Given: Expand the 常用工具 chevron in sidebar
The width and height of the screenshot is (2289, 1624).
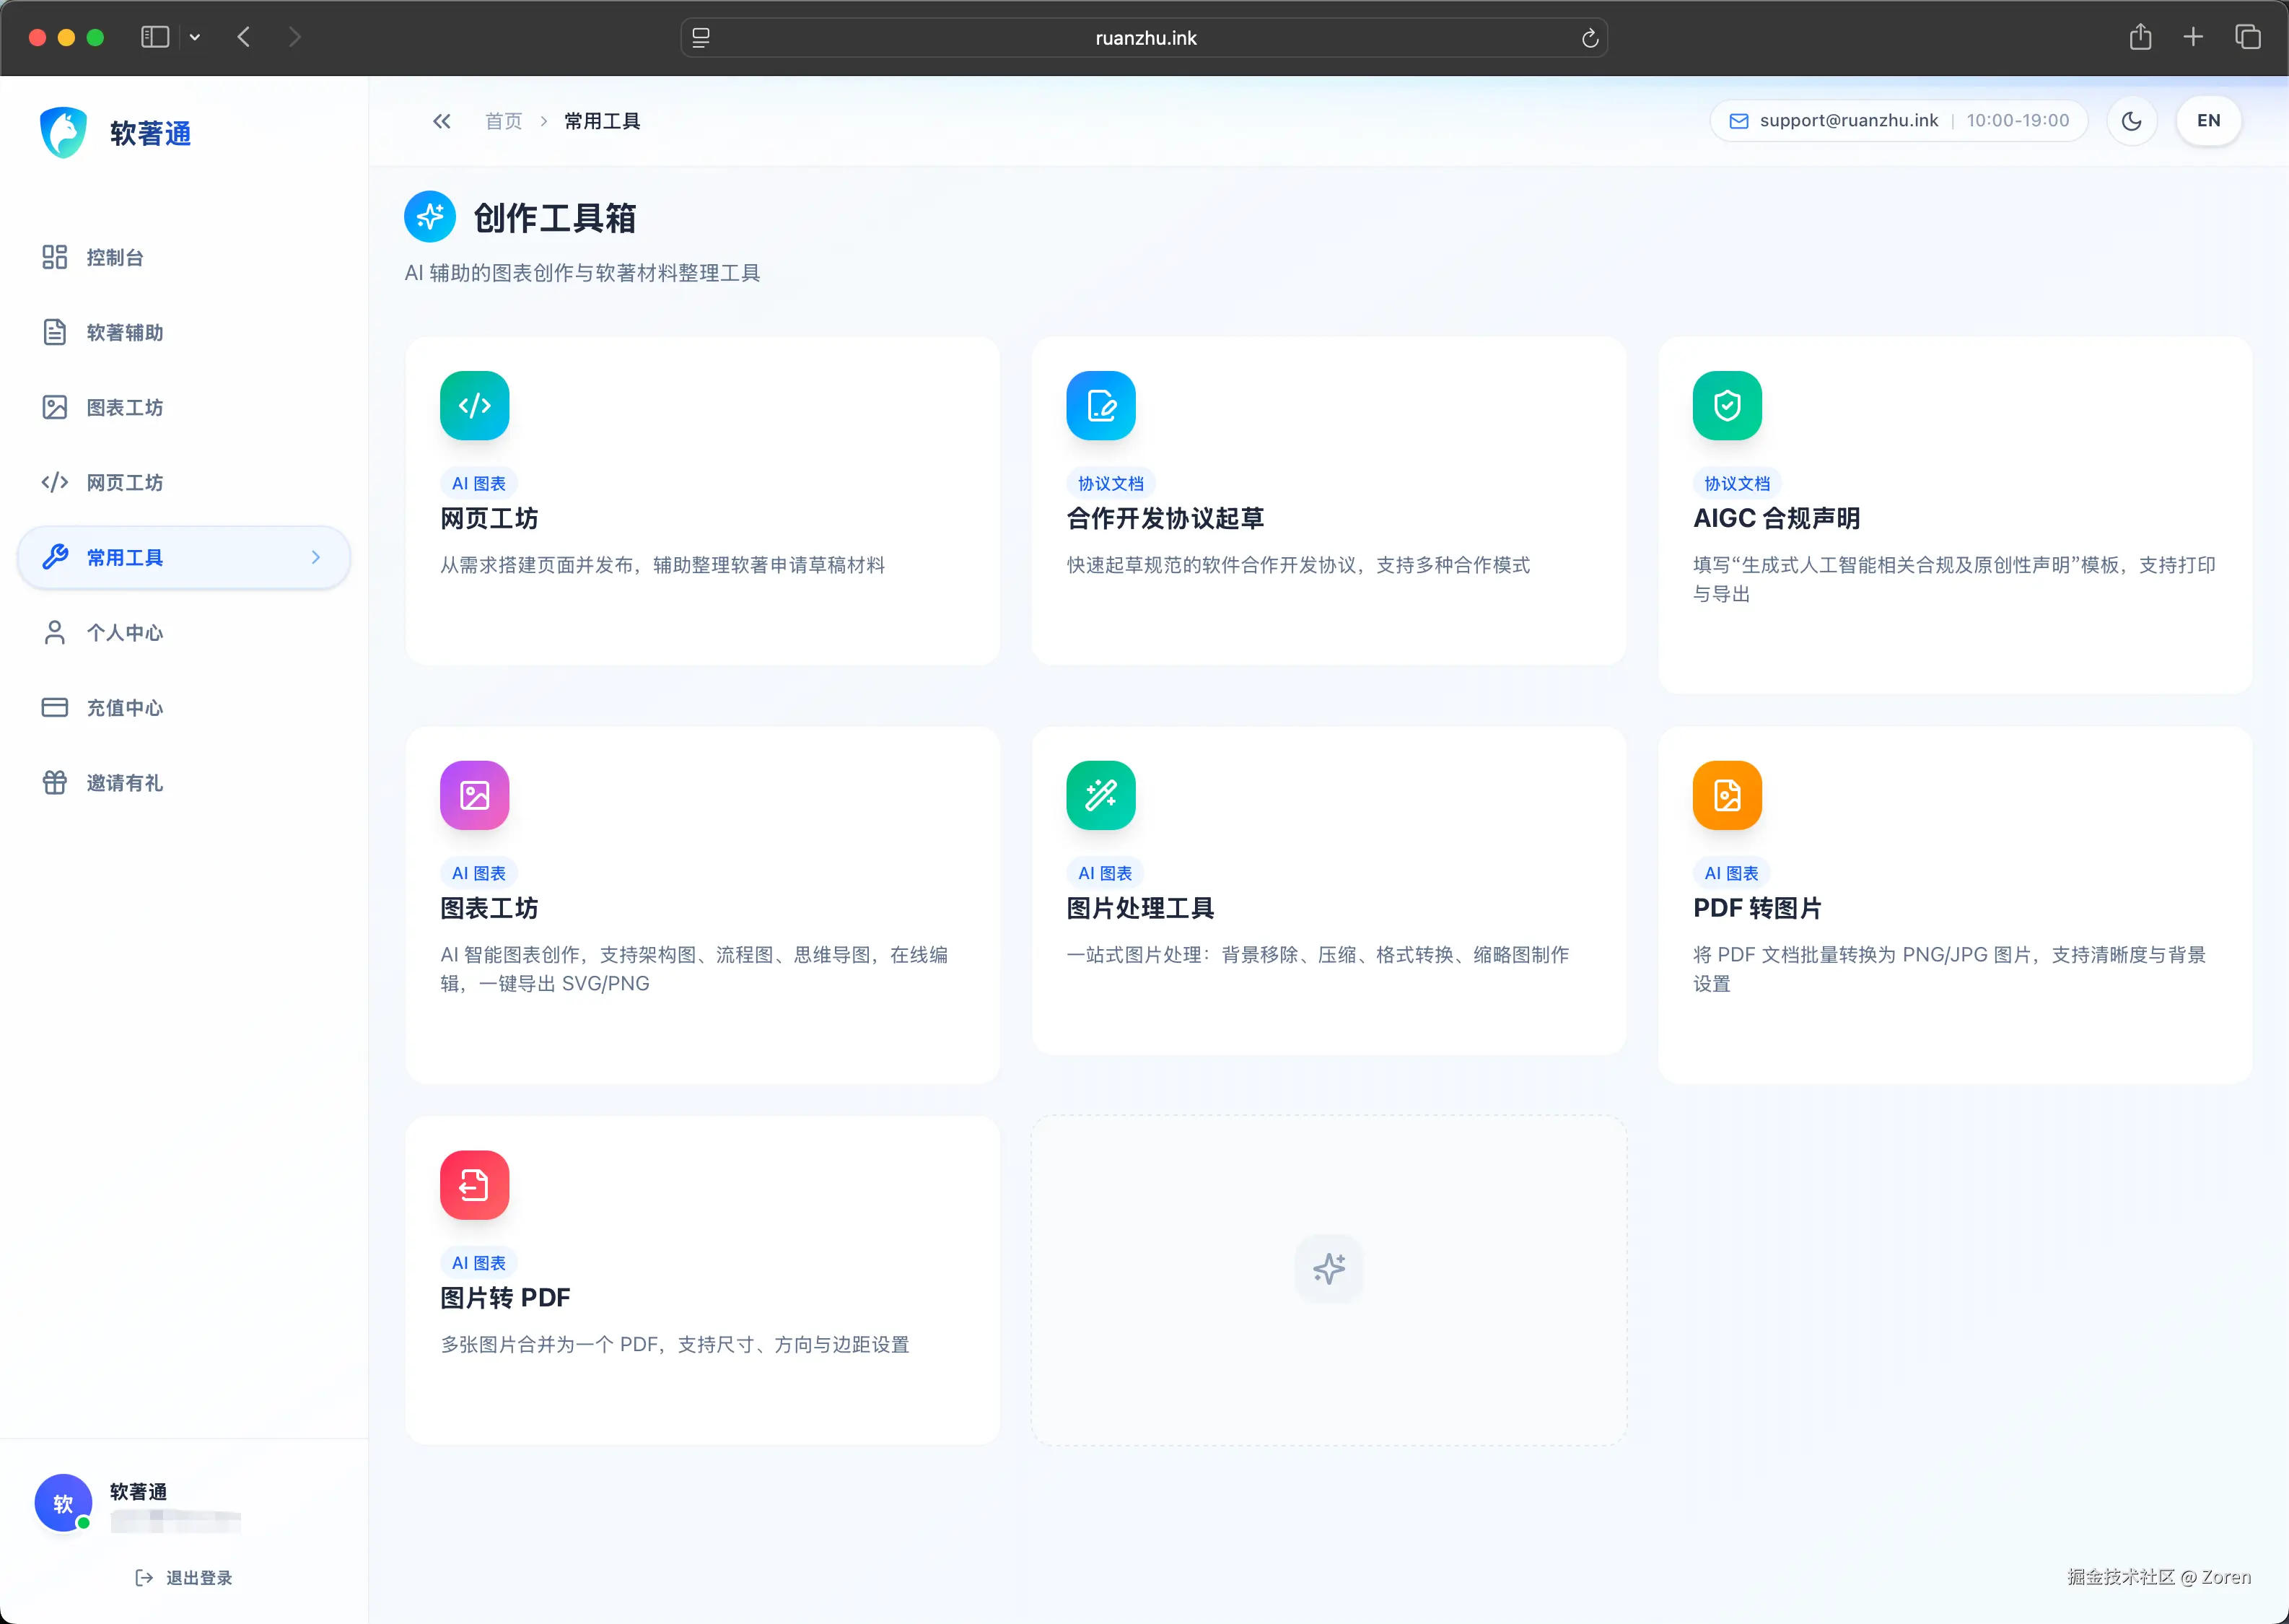Looking at the screenshot, I should click(316, 557).
